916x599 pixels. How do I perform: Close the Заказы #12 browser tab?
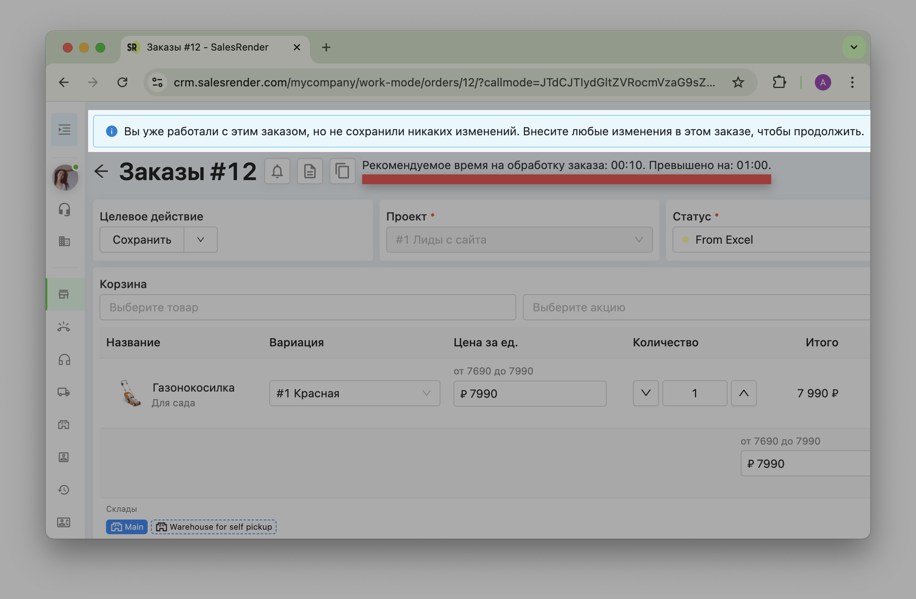tap(297, 47)
